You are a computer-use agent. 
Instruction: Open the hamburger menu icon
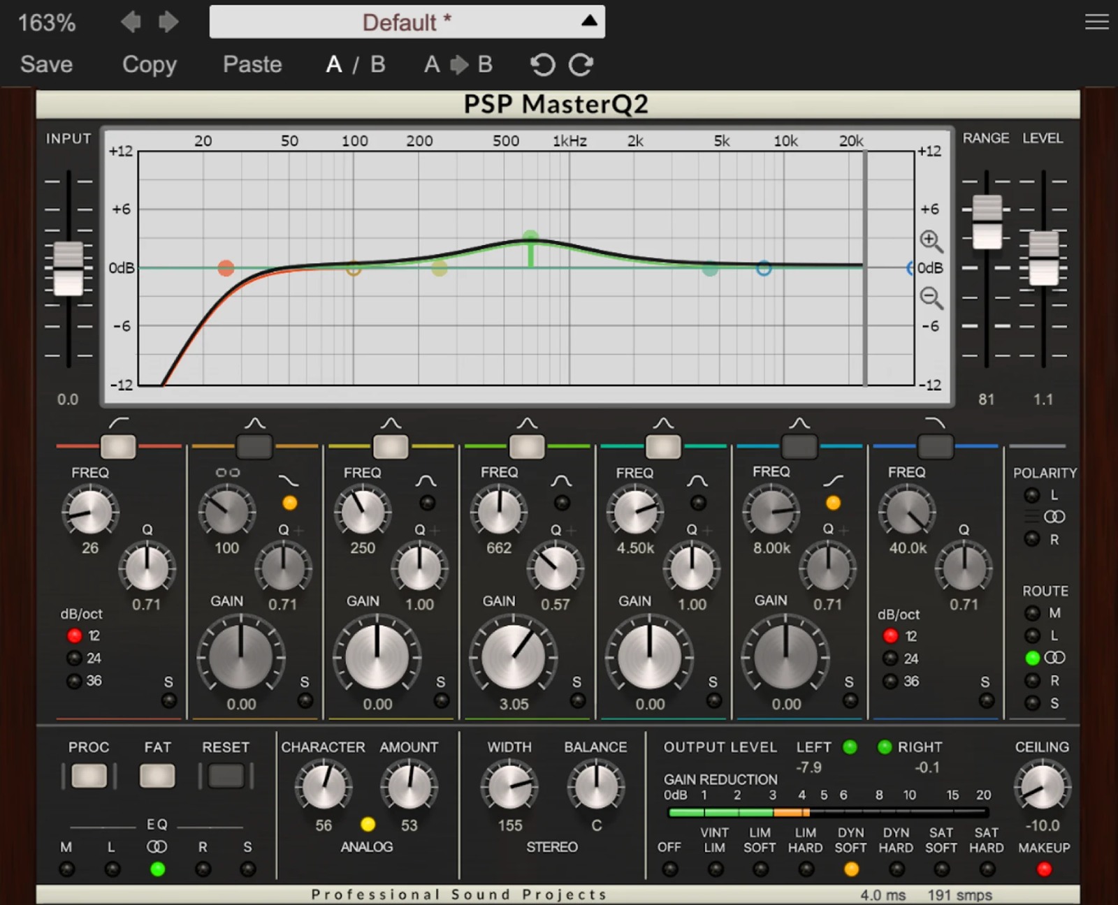1096,22
